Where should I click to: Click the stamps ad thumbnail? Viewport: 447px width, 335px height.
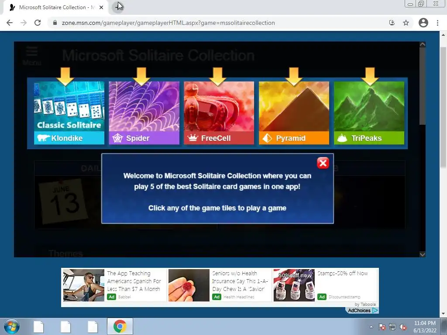click(294, 285)
